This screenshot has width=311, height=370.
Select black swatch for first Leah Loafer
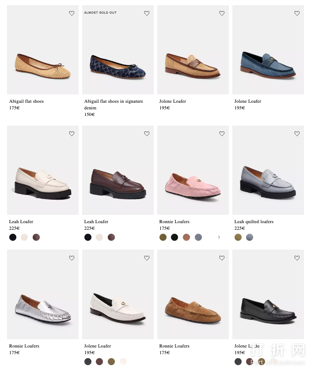pyautogui.click(x=13, y=237)
